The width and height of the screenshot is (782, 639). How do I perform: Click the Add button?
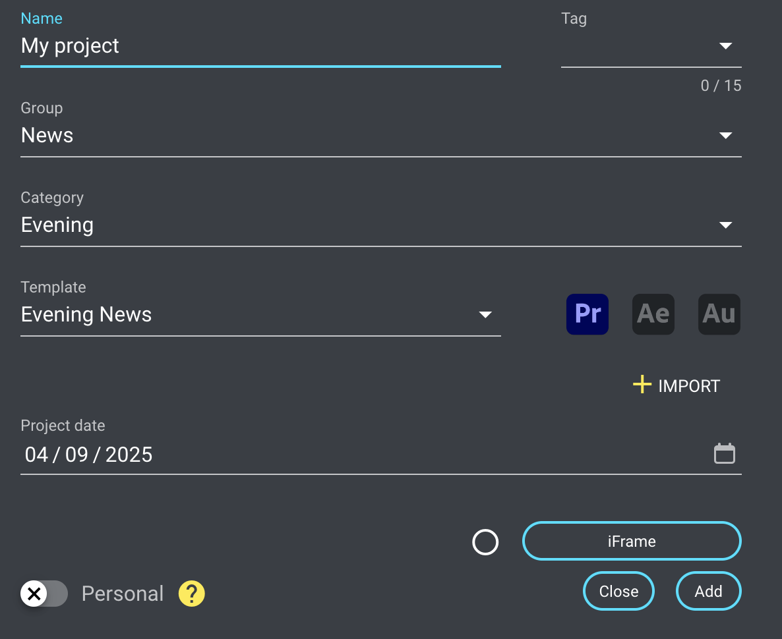click(x=708, y=591)
